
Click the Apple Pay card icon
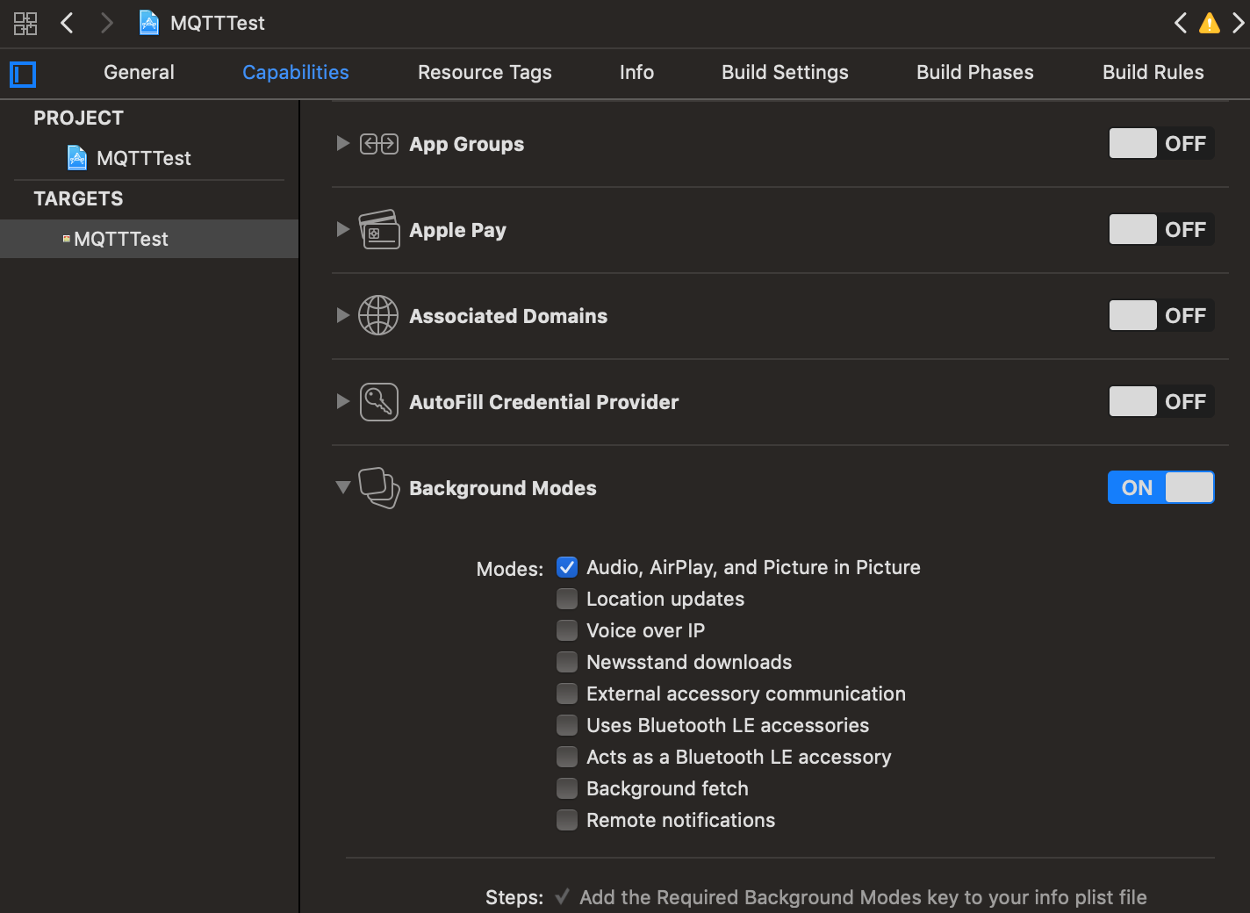378,230
